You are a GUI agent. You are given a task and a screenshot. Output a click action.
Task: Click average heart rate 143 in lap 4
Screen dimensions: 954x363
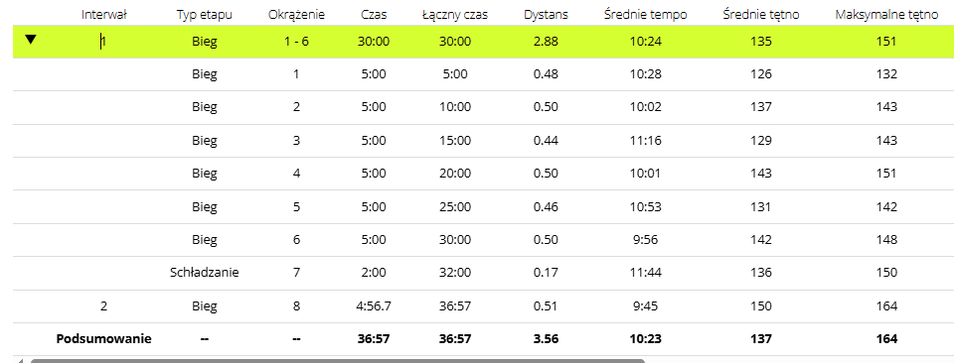pos(761,174)
